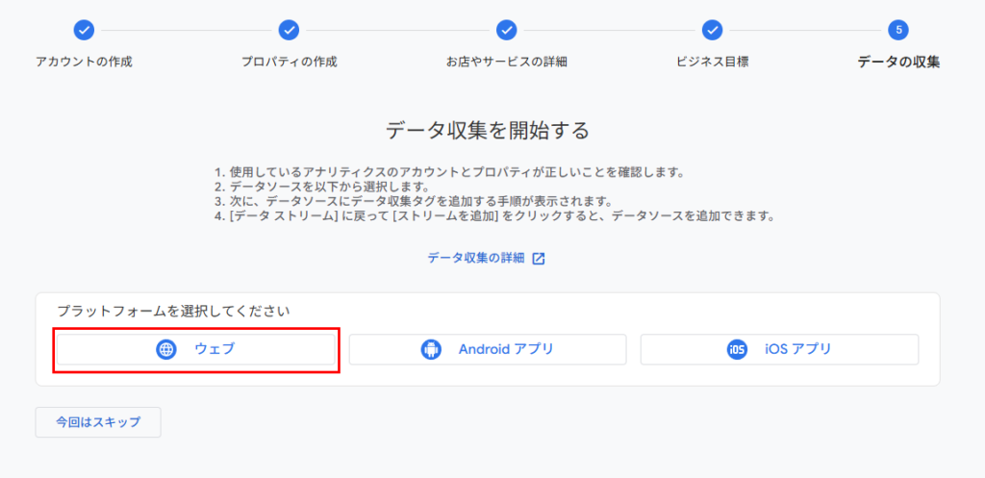The height and width of the screenshot is (478, 985).
Task: Click the iOS badge icon
Action: (737, 349)
